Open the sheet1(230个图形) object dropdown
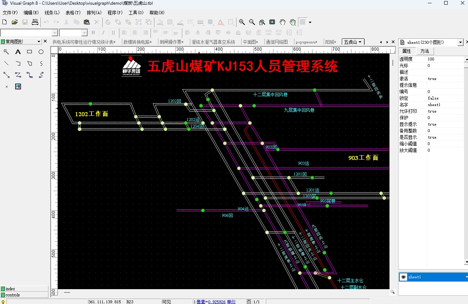 pyautogui.click(x=460, y=42)
